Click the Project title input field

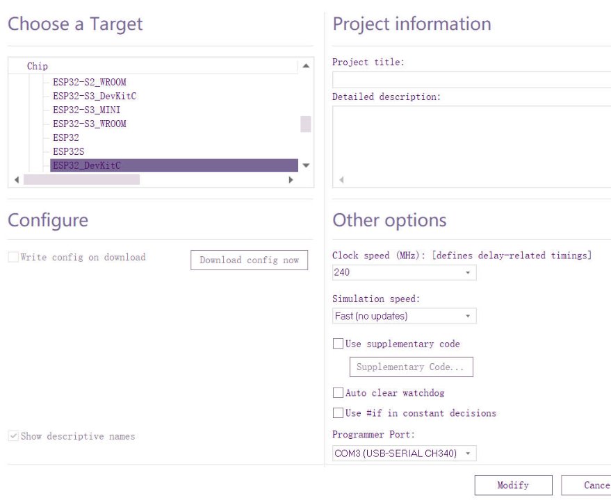(x=471, y=79)
